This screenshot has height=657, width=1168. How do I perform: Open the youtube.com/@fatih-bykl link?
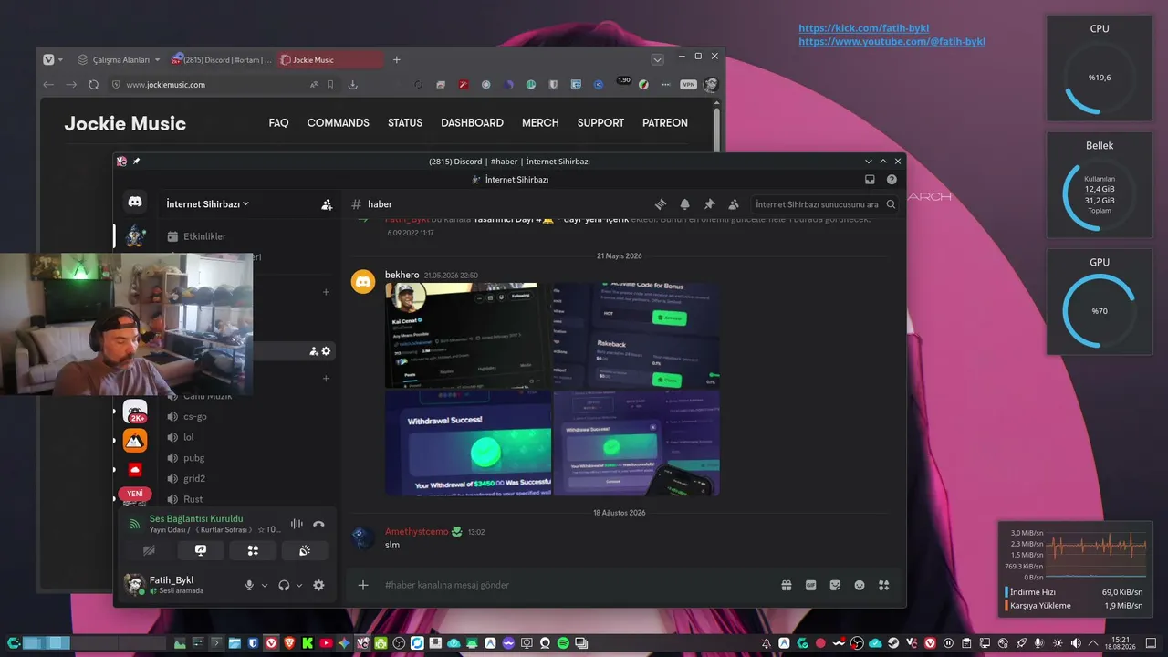click(892, 42)
